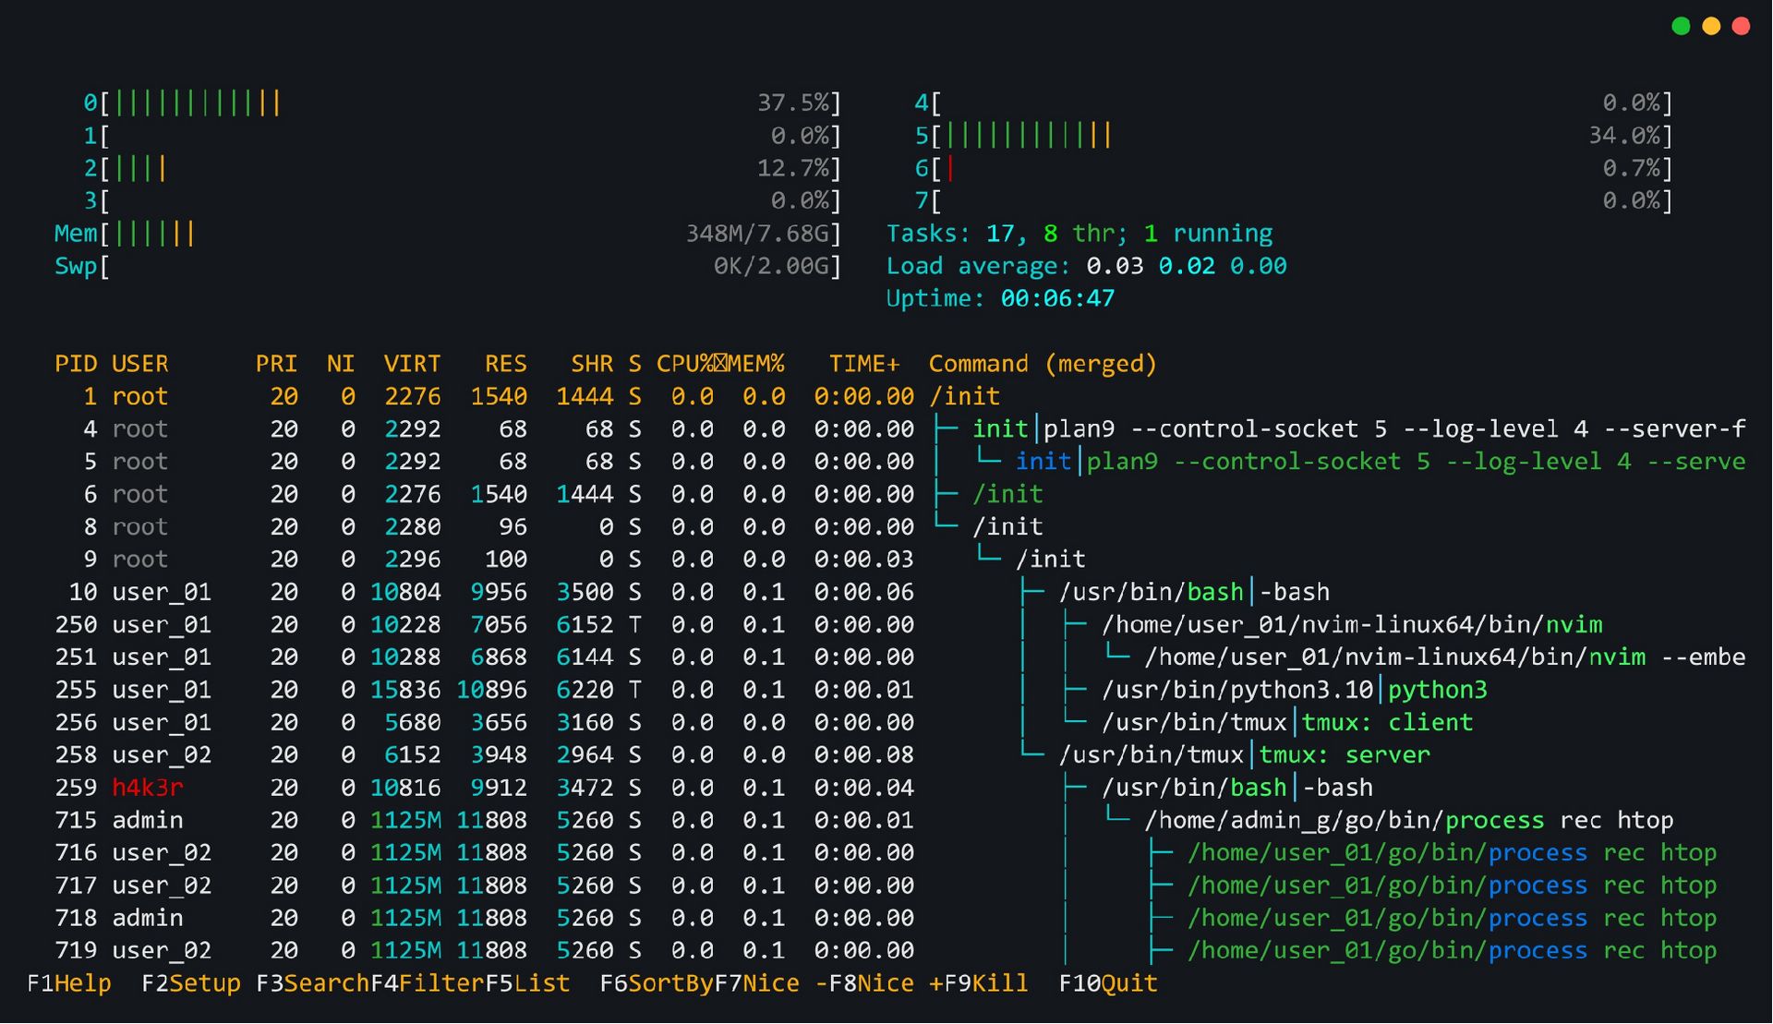Select PID 717 process rec htop row
This screenshot has width=1773, height=1024.
tap(886, 885)
